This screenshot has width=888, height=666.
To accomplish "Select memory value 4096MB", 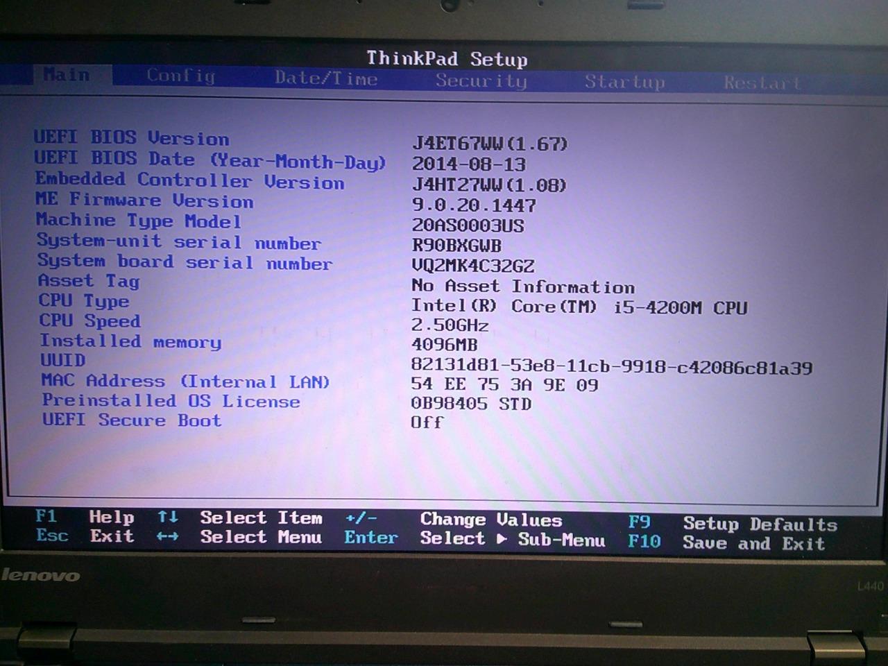I will [x=445, y=344].
